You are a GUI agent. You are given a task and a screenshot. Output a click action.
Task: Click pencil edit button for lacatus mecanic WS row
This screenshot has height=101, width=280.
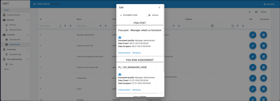click(x=253, y=46)
